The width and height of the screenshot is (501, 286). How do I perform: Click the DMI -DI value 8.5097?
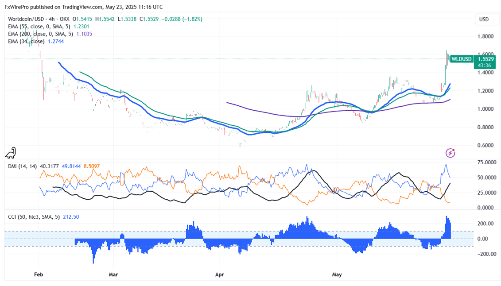(92, 166)
